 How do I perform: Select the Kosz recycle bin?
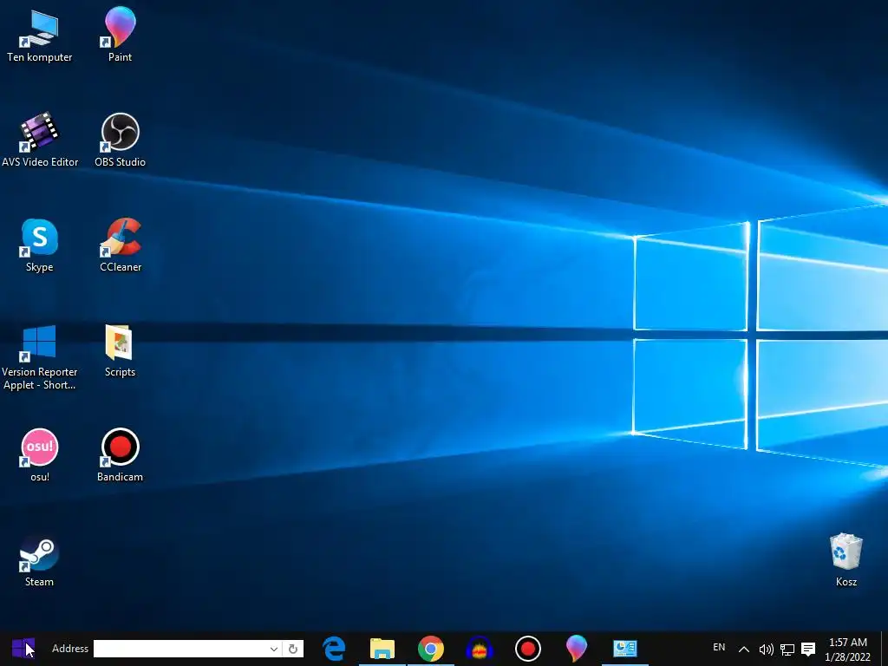(x=846, y=559)
